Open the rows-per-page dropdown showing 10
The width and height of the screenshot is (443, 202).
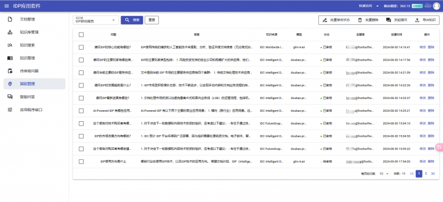(x=384, y=174)
